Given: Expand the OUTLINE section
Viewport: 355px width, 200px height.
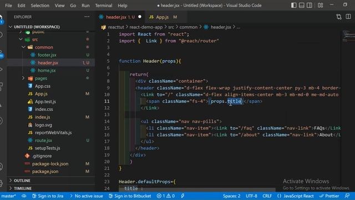Looking at the screenshot, I should tap(51, 181).
